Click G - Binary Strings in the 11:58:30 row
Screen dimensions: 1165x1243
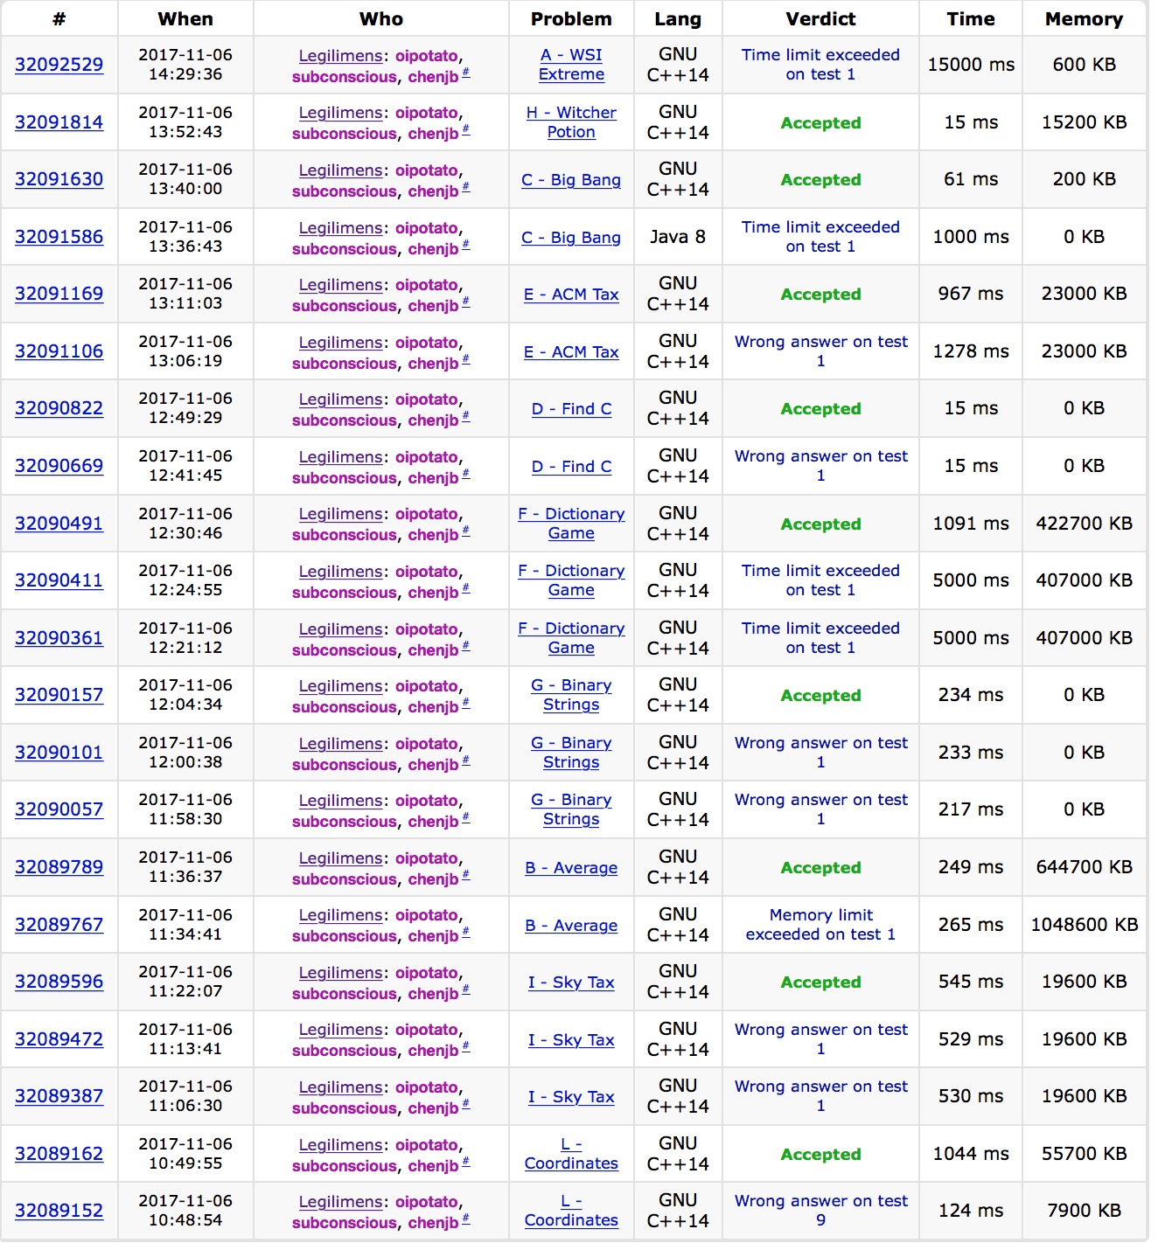571,809
